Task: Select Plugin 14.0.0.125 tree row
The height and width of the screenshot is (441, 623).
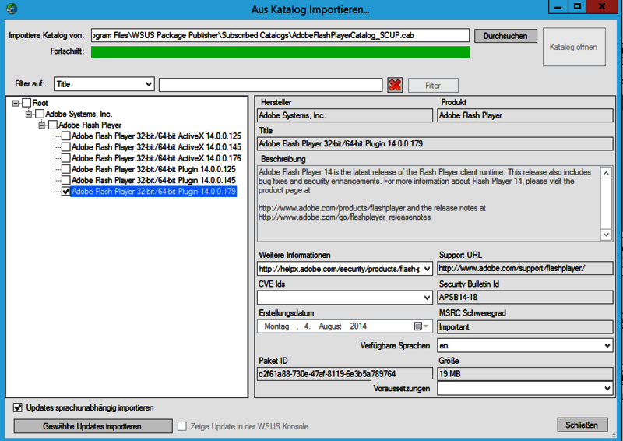Action: [x=153, y=169]
